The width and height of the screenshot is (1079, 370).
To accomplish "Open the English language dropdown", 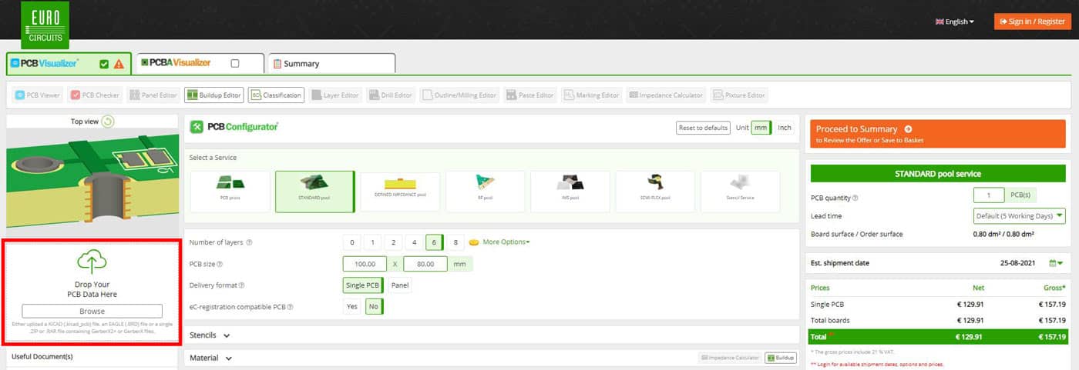I will (x=955, y=22).
